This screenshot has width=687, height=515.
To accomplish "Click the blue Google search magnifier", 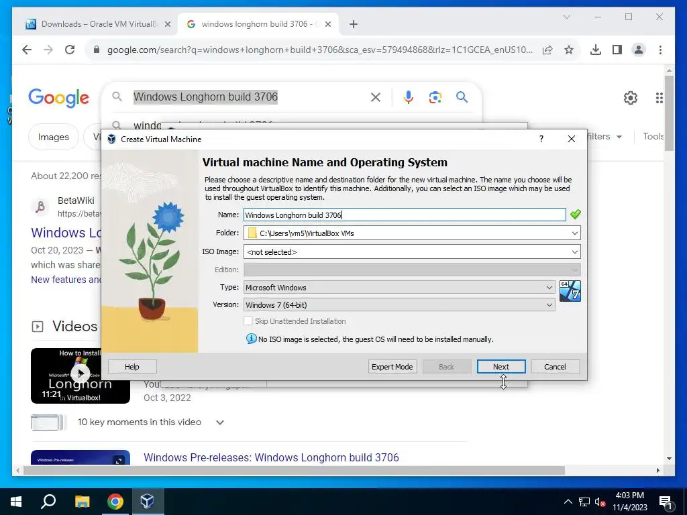I will (x=462, y=97).
